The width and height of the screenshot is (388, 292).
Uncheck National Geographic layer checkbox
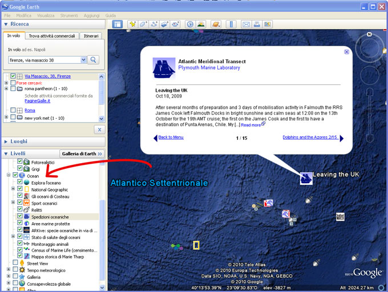click(x=20, y=189)
